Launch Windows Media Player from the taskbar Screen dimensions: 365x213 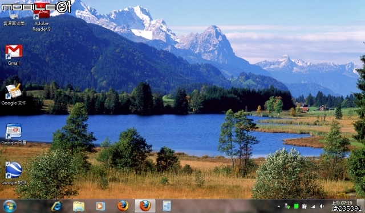coord(100,206)
